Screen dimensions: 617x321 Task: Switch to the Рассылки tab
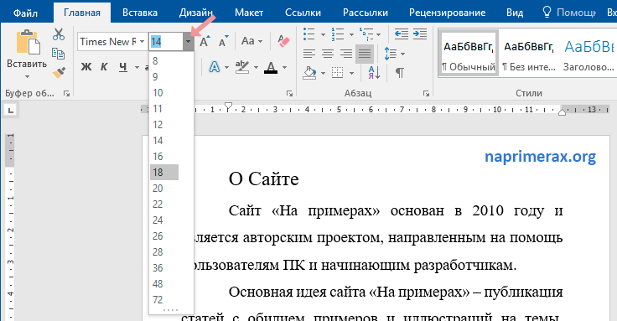coord(366,13)
